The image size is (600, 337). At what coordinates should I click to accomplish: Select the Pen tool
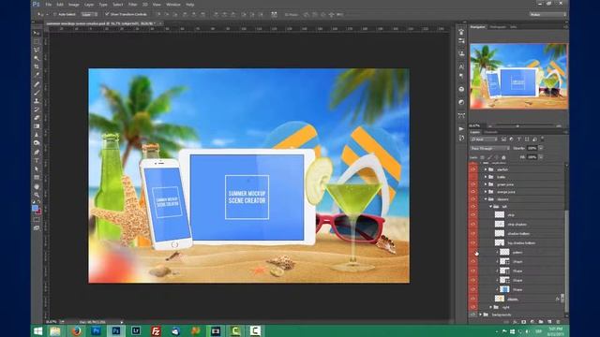click(x=37, y=152)
